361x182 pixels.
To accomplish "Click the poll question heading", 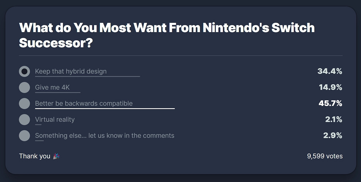I will coord(167,35).
